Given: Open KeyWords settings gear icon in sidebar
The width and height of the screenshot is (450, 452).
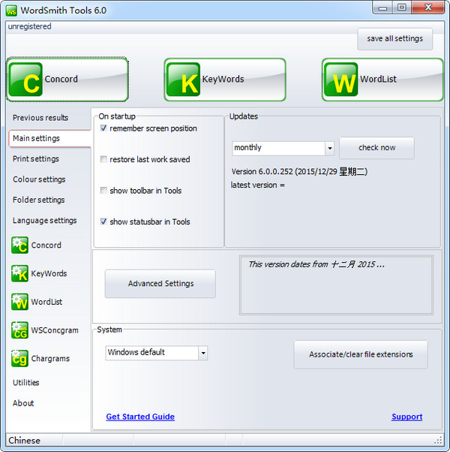Looking at the screenshot, I should point(19,273).
